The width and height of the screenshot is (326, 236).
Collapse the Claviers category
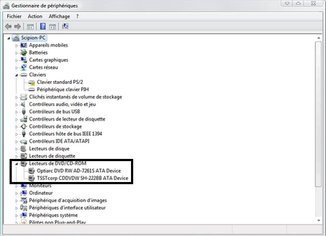[17, 75]
